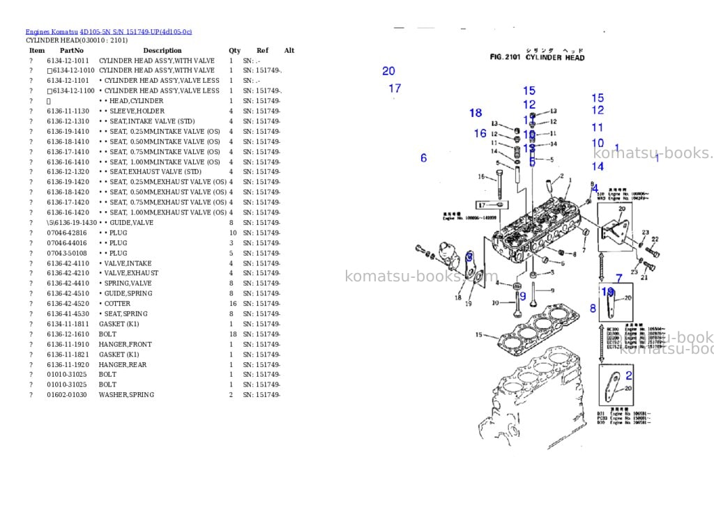Click blue callout number 2 on rear hanger
714x505 pixels.
[629, 375]
